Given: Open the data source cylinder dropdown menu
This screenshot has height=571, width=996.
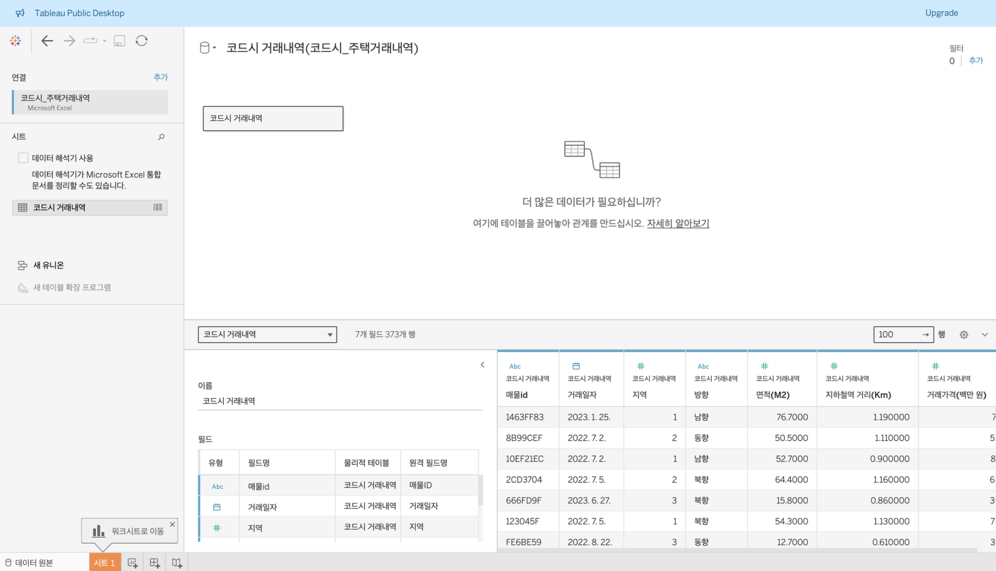Looking at the screenshot, I should pyautogui.click(x=208, y=48).
